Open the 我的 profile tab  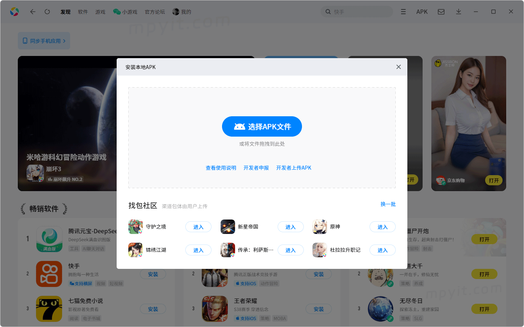(182, 12)
